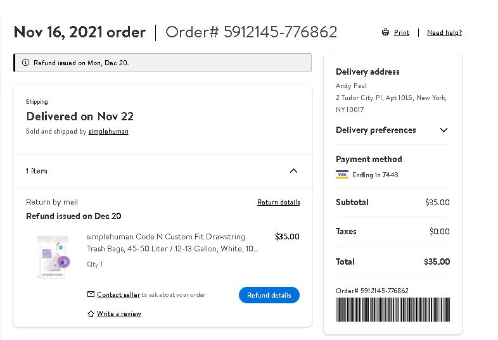Click the blue Refund details button
Screen dimensions: 498x340
click(269, 295)
